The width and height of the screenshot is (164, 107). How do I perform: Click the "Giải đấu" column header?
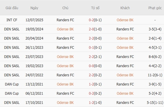(x=12, y=8)
